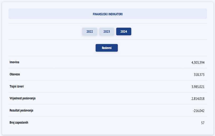Select the employee count 57
Viewport: 215px width, 136px height.
203,123
